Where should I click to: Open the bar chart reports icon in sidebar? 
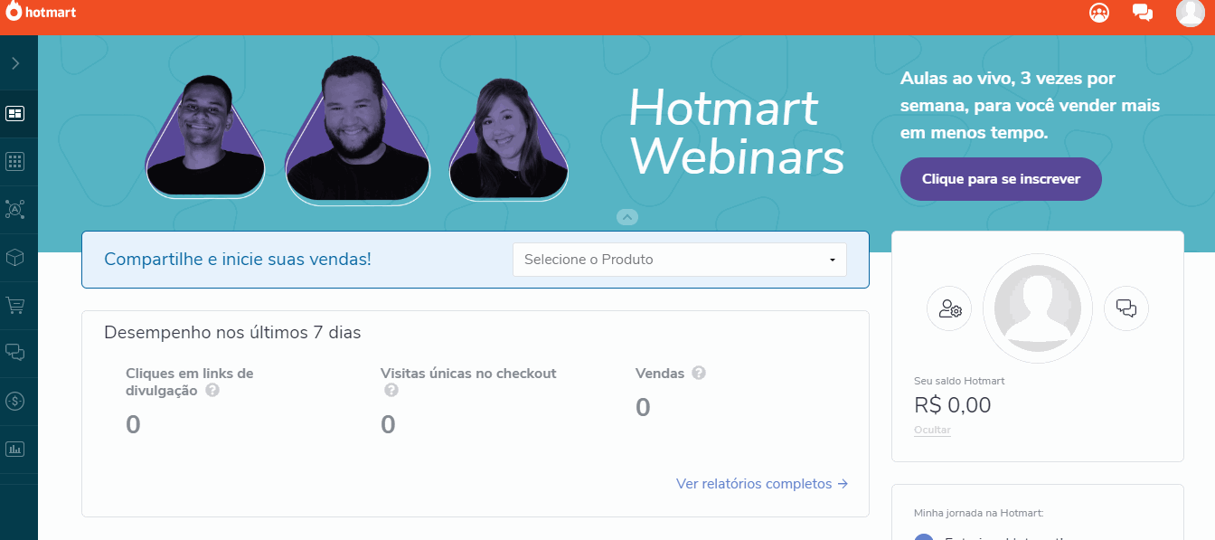pyautogui.click(x=15, y=449)
